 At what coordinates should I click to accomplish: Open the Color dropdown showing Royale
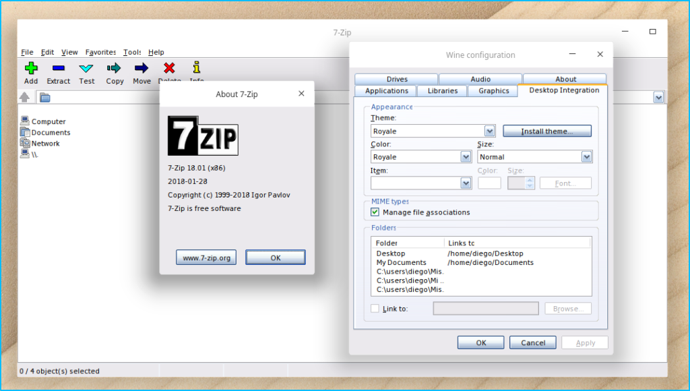466,157
